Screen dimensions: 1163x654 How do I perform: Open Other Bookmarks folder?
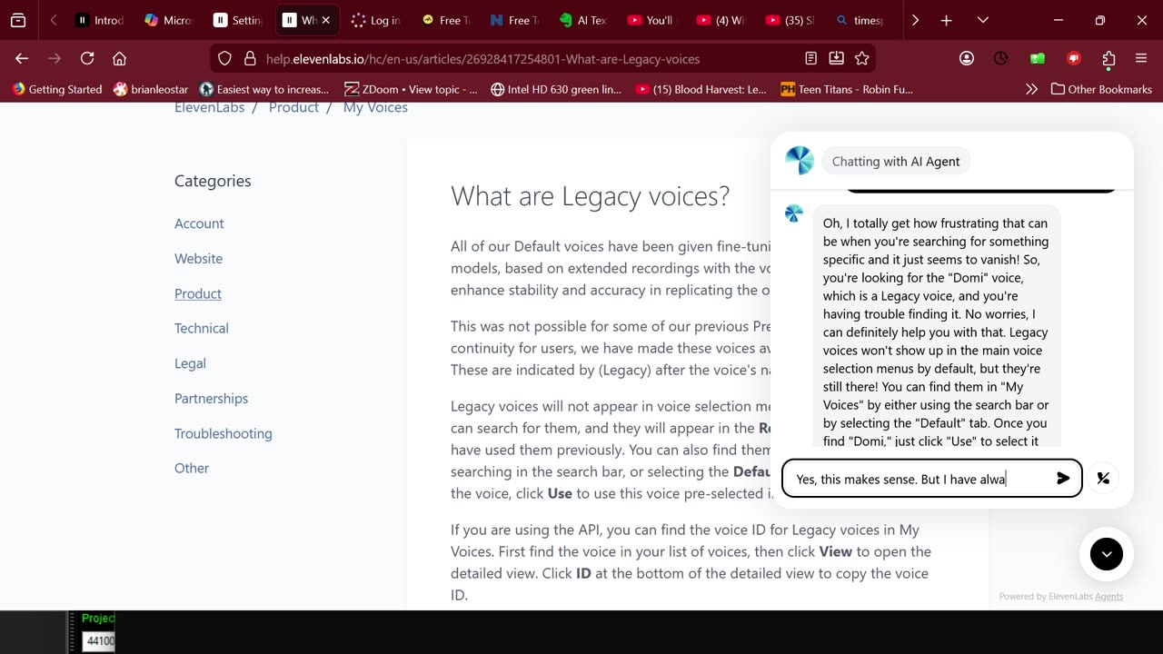pyautogui.click(x=1100, y=89)
